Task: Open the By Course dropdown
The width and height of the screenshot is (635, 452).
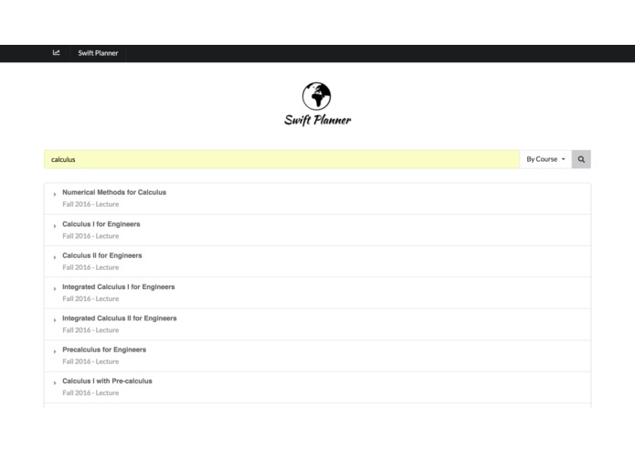Action: pos(545,159)
